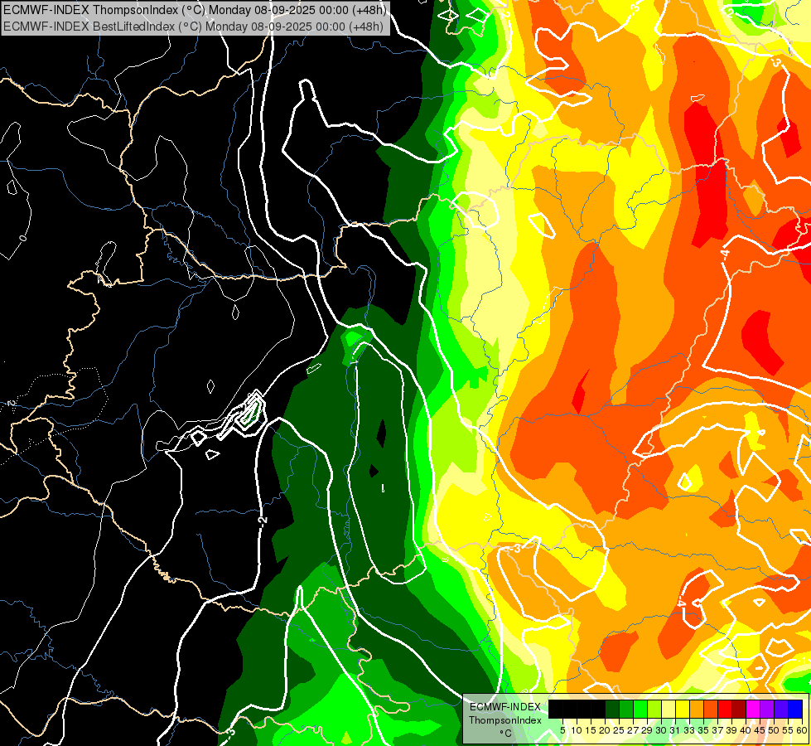
Task: Click the 'ThompsonIndex' label in the legend
Action: pyautogui.click(x=505, y=720)
